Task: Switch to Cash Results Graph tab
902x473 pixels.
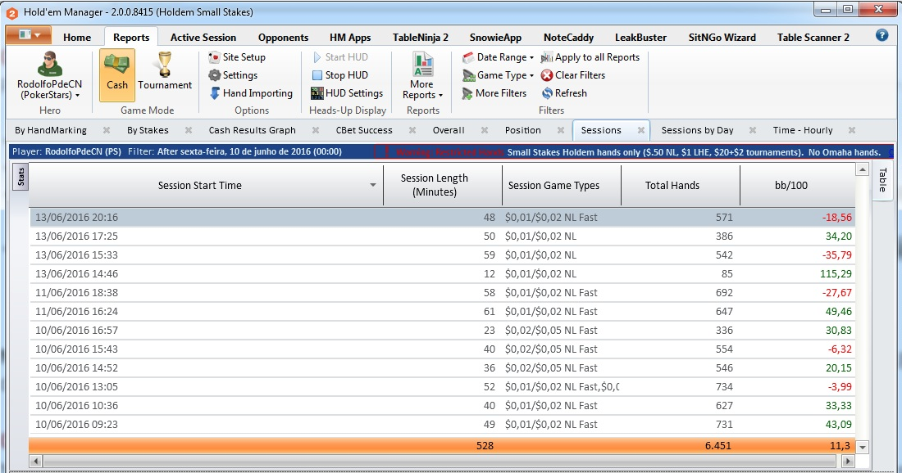Action: (252, 130)
